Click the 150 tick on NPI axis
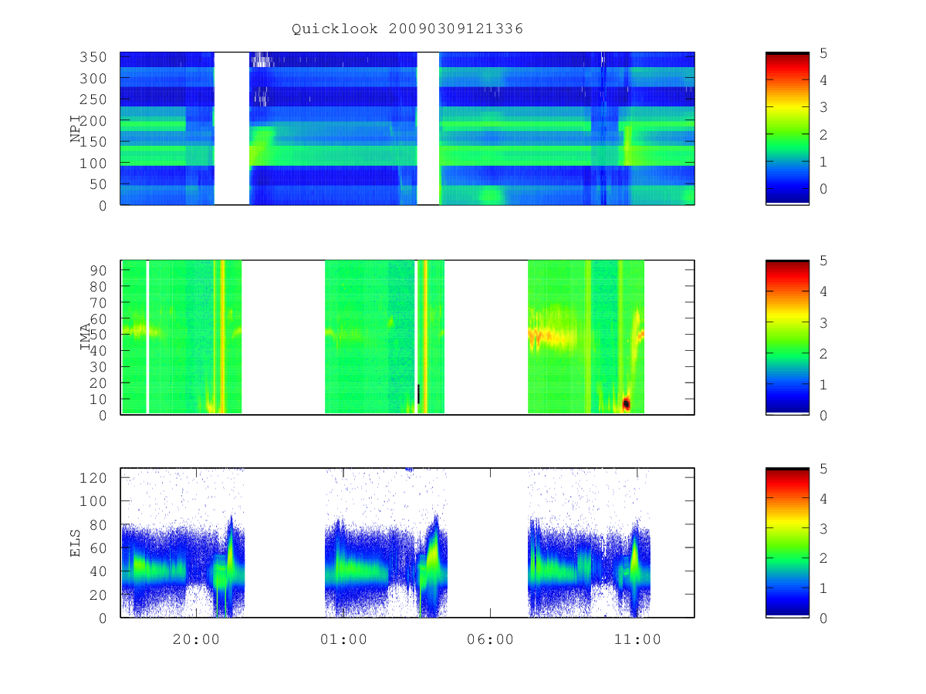This screenshot has height=694, width=926. coord(95,142)
